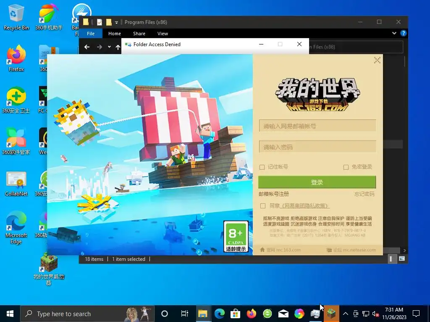
Task: Open the File tab in File Explorer
Action: 91,34
